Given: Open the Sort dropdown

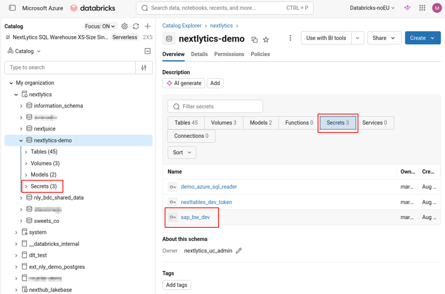Looking at the screenshot, I should tap(182, 152).
